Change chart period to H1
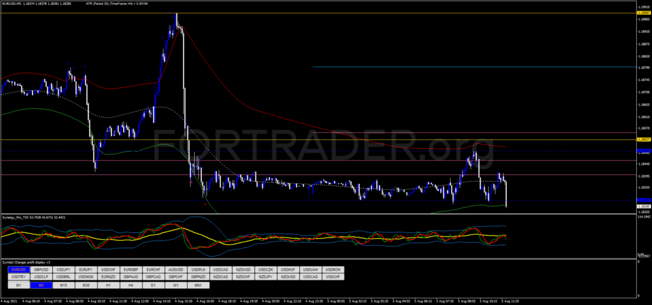This screenshot has width=652, height=305. [x=108, y=285]
